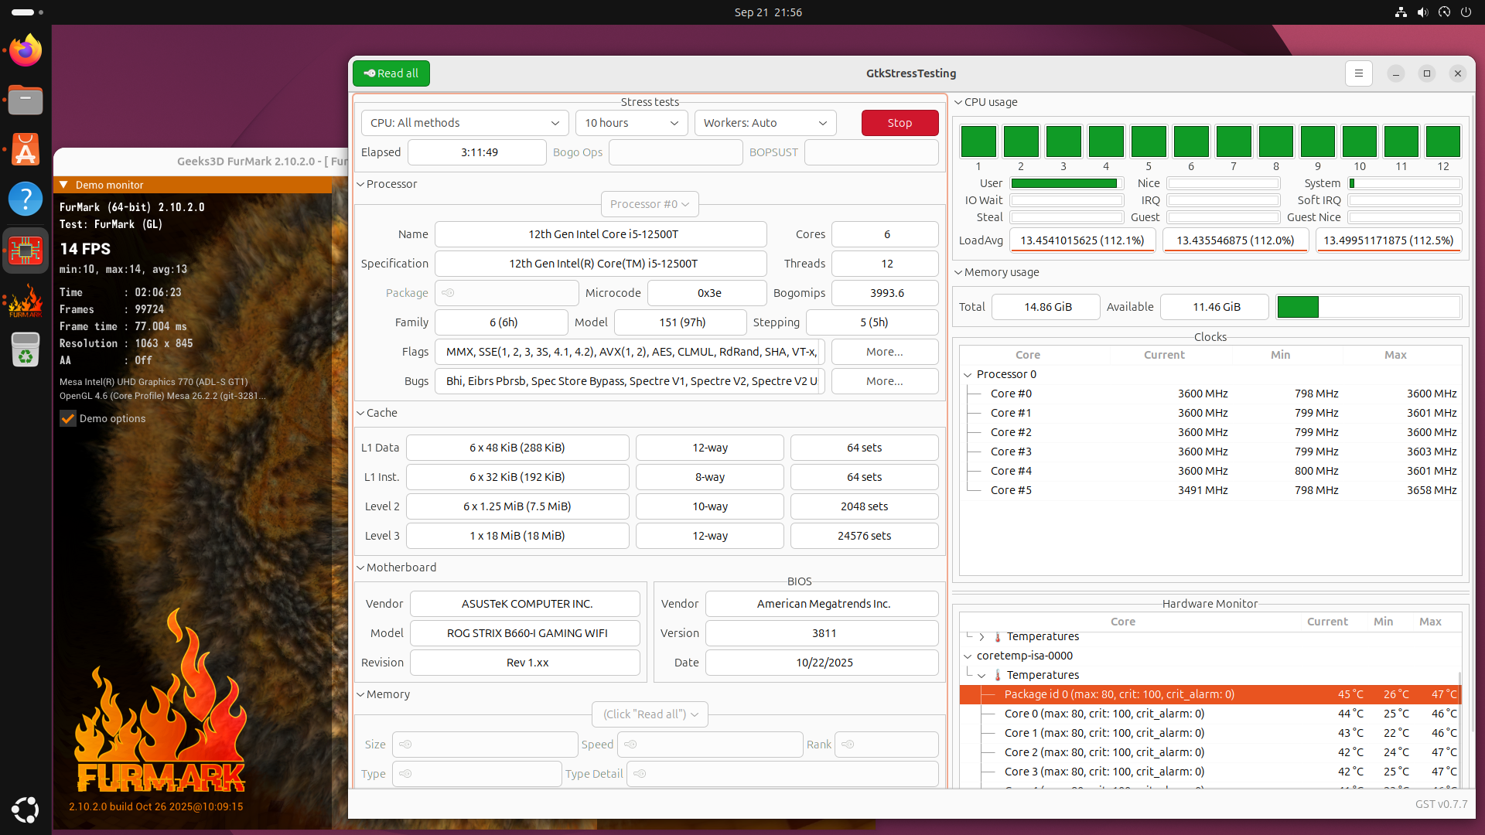
Task: Open GtkStressTesting hamburger menu
Action: tap(1359, 73)
